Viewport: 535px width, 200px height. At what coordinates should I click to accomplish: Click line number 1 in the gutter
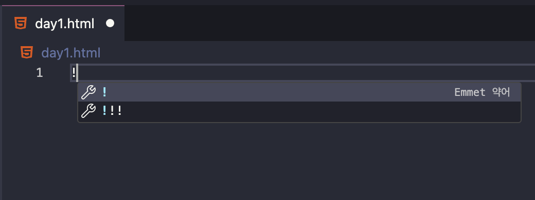click(x=40, y=72)
